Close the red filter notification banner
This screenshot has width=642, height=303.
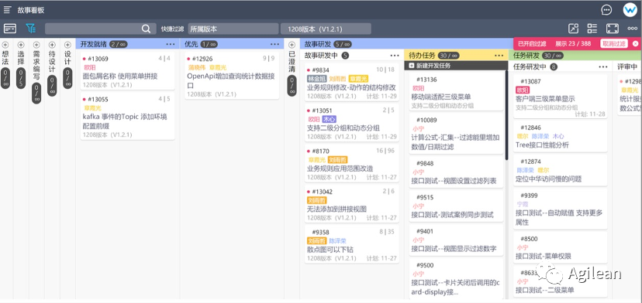point(635,44)
